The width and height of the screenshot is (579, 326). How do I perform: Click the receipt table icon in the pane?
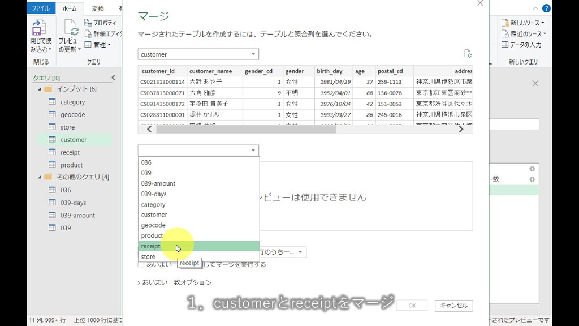[x=53, y=152]
